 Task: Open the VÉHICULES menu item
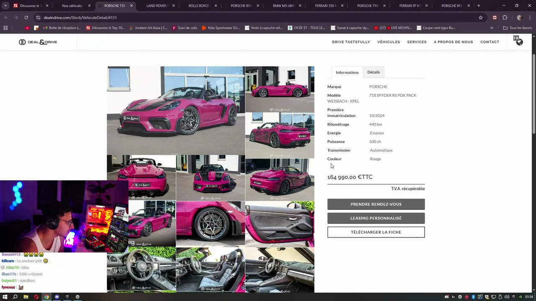pyautogui.click(x=389, y=42)
